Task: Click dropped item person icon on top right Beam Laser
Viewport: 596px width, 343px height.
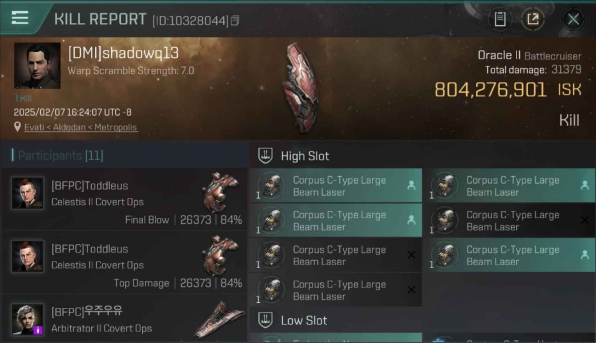Action: 585,185
